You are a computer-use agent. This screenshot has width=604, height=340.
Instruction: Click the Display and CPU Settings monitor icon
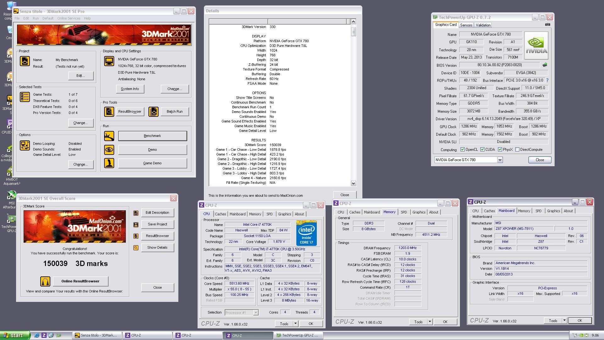click(109, 61)
